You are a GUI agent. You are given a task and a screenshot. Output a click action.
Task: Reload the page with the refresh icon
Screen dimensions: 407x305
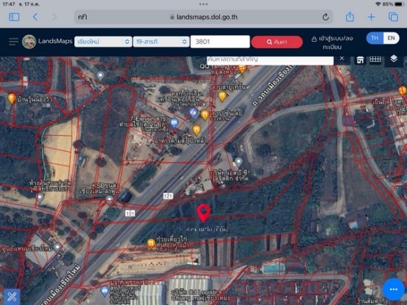[325, 17]
